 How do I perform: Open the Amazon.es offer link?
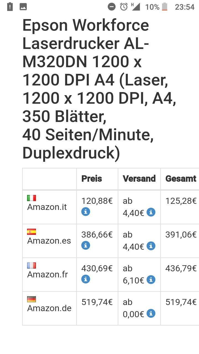pos(49,241)
